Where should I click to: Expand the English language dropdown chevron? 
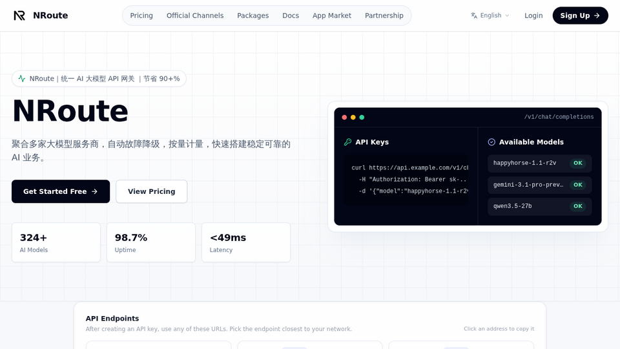508,16
